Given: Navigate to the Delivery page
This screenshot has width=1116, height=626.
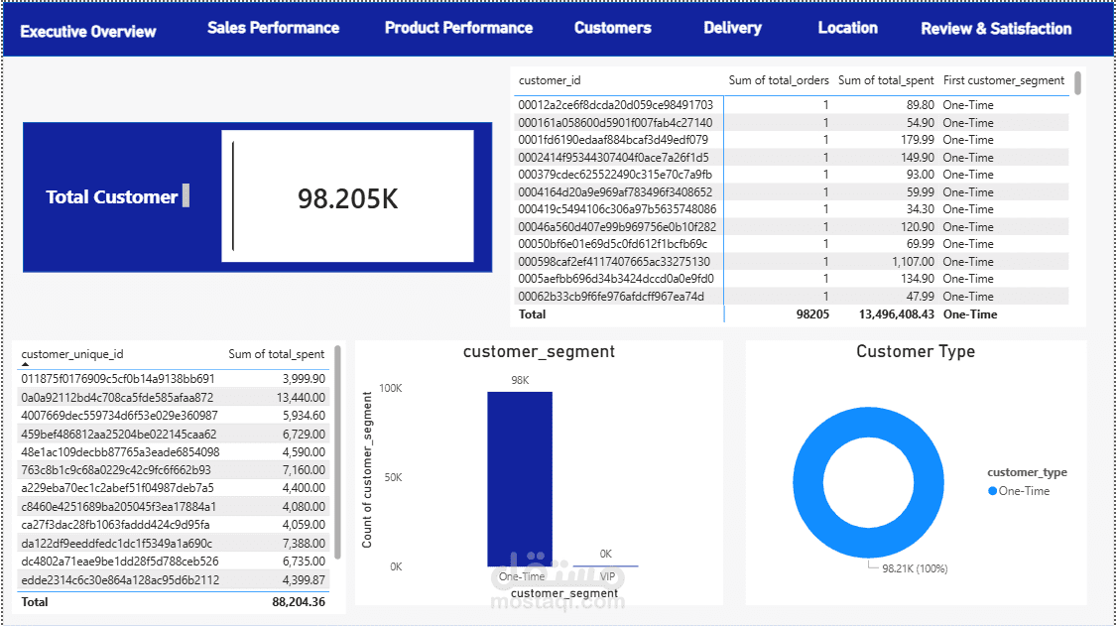Looking at the screenshot, I should tap(732, 28).
